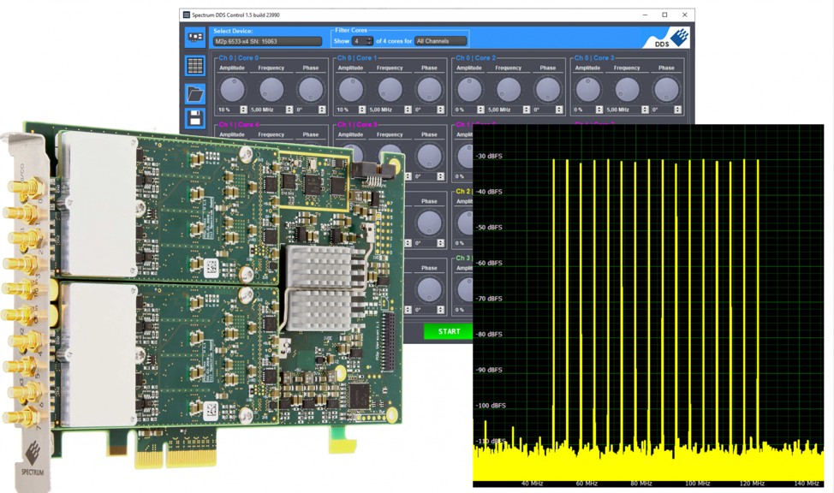Select the 'Ch 0 | Core 2' group title

pyautogui.click(x=475, y=57)
